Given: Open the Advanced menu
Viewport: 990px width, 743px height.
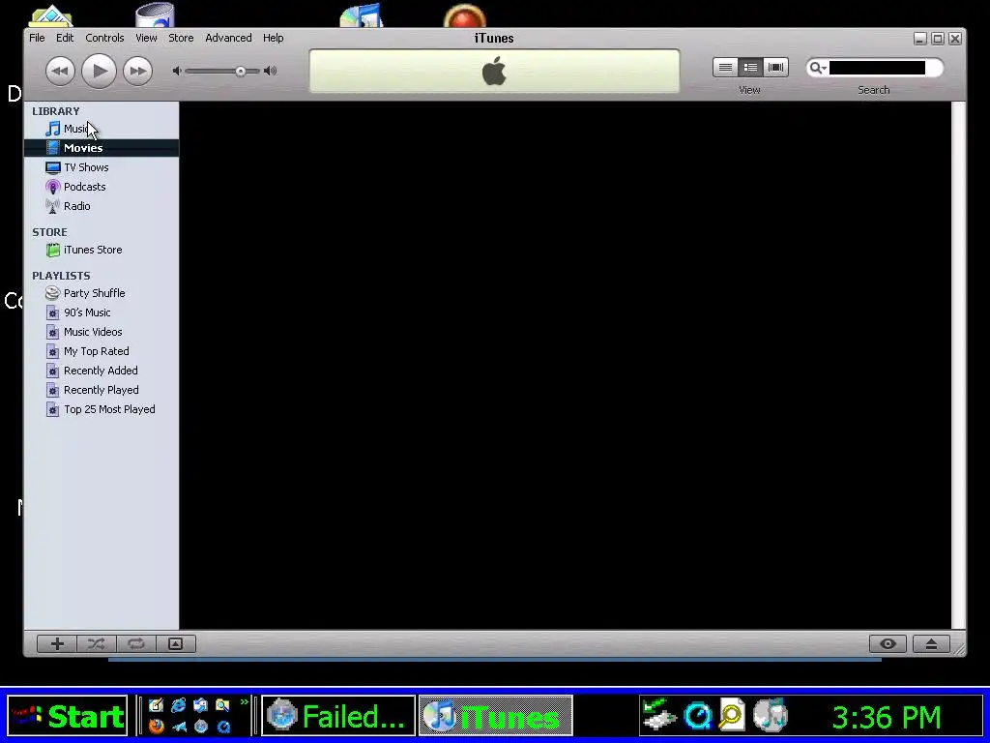Looking at the screenshot, I should [228, 38].
